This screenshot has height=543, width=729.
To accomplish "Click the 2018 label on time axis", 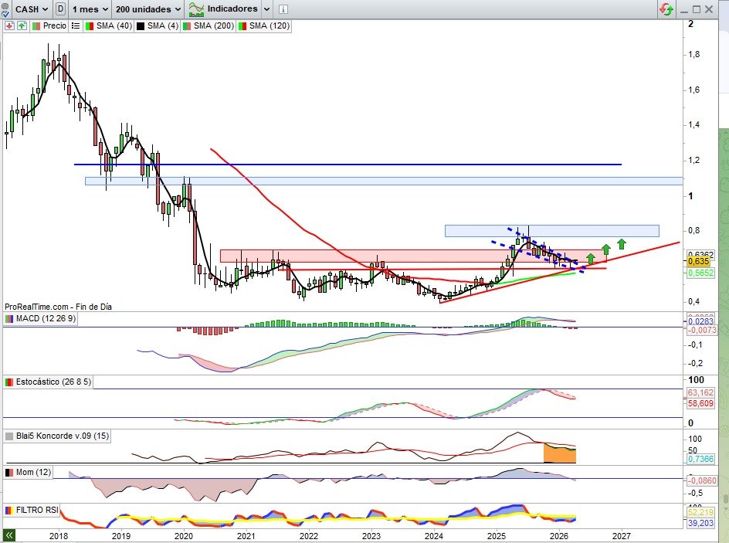I will coord(59,535).
